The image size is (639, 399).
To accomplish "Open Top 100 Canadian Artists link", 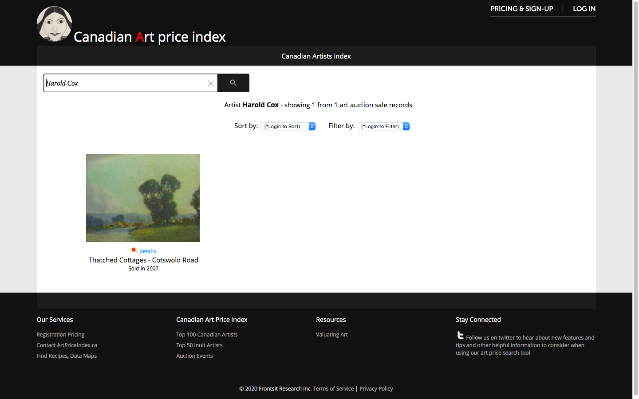I will coord(207,335).
